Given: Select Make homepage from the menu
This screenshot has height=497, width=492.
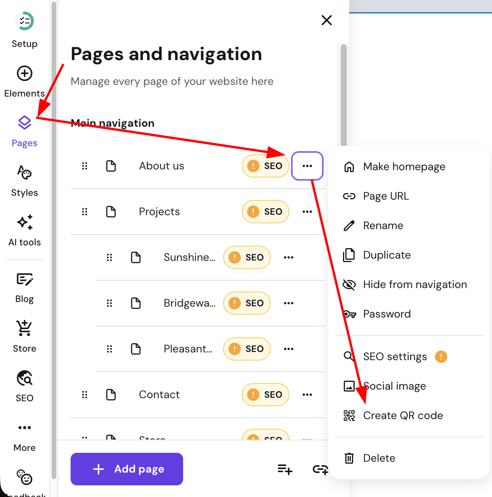Looking at the screenshot, I should coord(404,166).
